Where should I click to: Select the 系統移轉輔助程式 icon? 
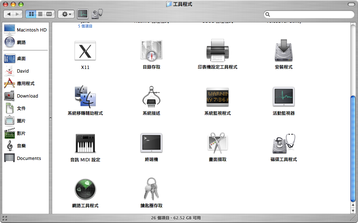click(x=85, y=96)
